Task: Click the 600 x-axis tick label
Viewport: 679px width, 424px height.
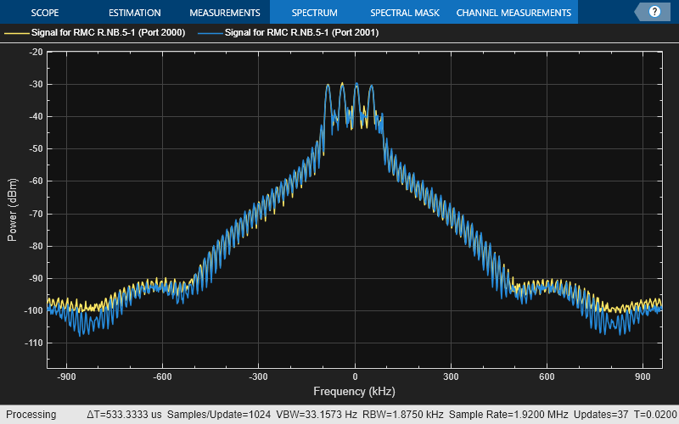Action: click(547, 377)
